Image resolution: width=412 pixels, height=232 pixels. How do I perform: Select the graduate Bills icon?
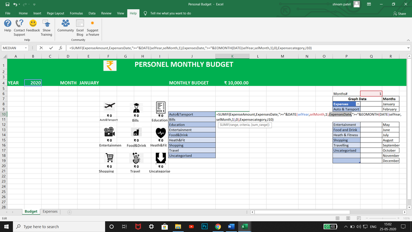click(x=136, y=108)
